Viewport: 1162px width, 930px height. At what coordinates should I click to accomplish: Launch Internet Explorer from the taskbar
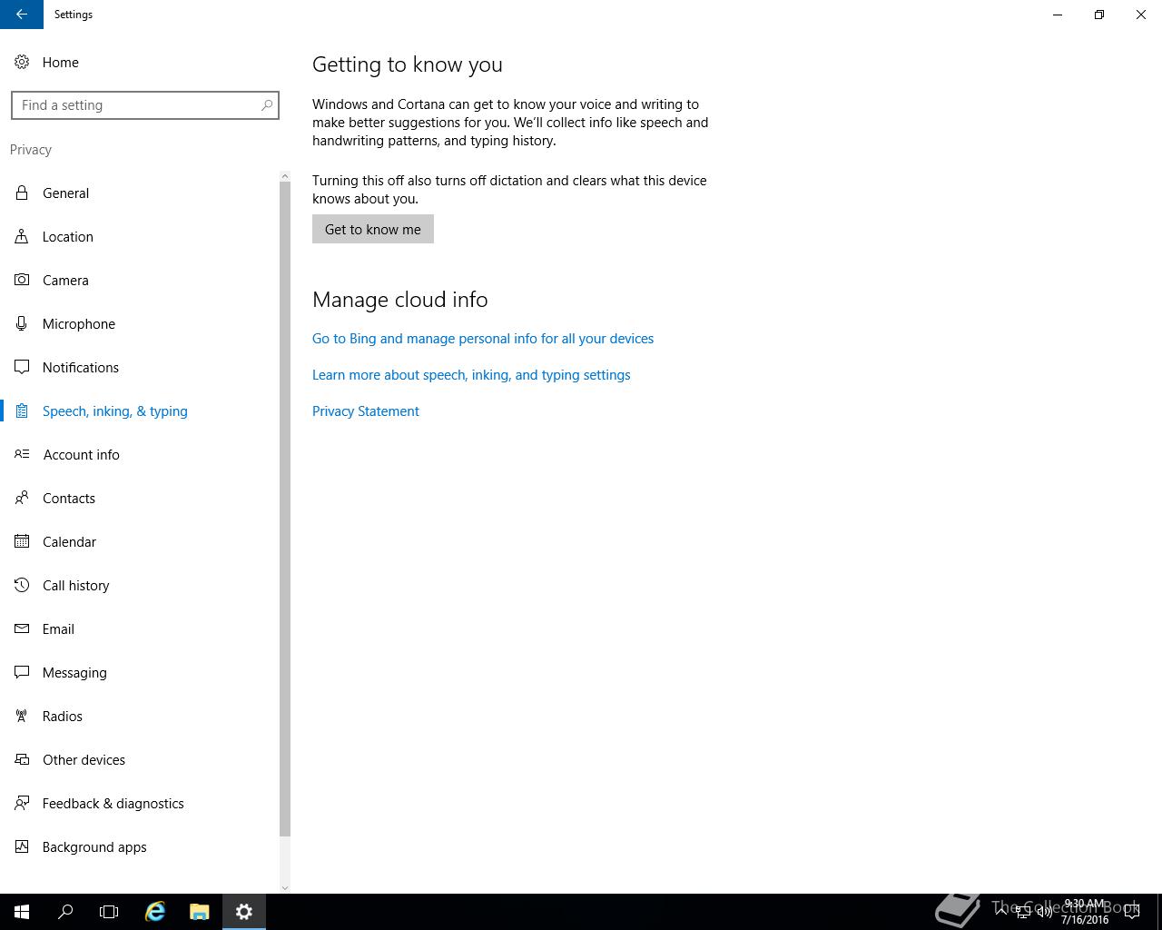click(155, 912)
